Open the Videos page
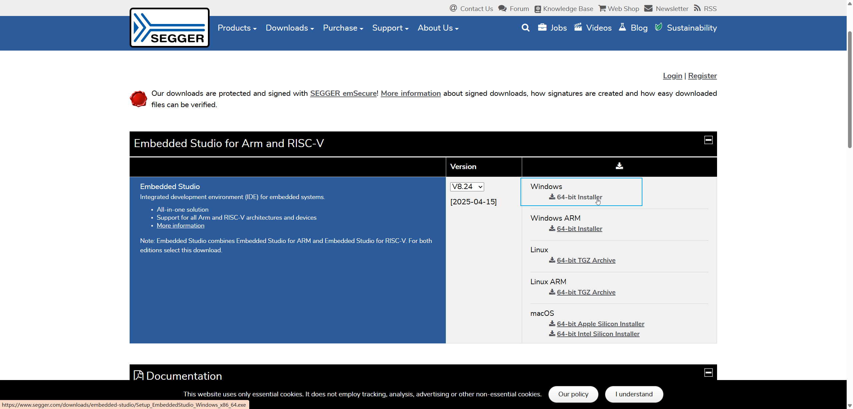Viewport: 853px width, 409px height. coord(599,28)
